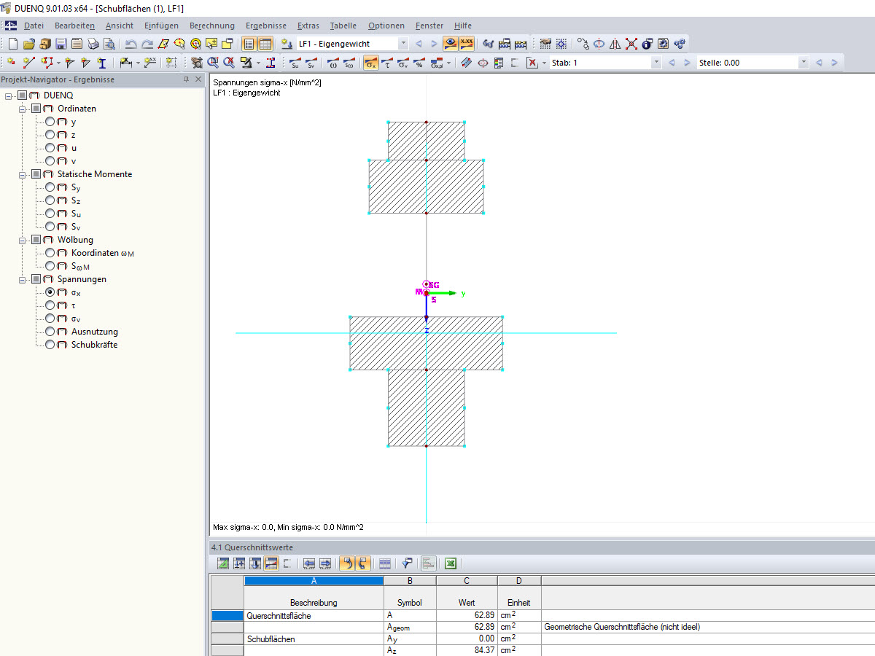Click the Undo arrow in toolbar
Image resolution: width=875 pixels, height=656 pixels.
(x=131, y=44)
